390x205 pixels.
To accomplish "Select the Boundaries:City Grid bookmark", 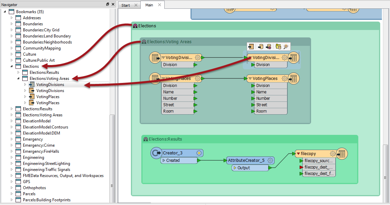I will click(x=41, y=30).
